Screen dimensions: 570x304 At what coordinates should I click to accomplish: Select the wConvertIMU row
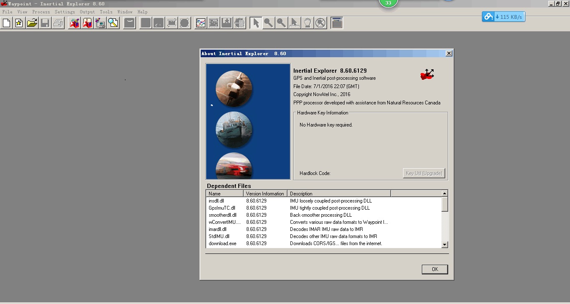point(323,222)
